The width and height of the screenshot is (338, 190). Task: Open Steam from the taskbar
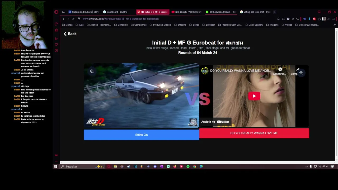tap(128, 167)
